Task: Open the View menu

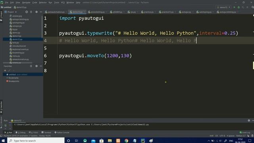Action: coord(17,3)
